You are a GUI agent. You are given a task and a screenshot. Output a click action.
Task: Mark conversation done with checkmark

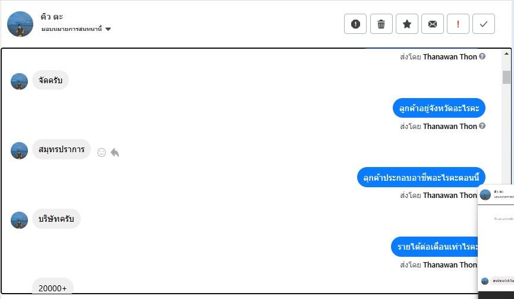[484, 24]
